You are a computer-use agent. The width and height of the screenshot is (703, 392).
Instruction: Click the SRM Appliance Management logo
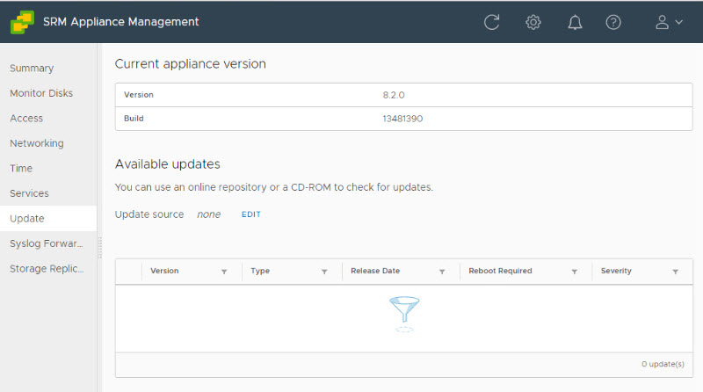tap(22, 22)
